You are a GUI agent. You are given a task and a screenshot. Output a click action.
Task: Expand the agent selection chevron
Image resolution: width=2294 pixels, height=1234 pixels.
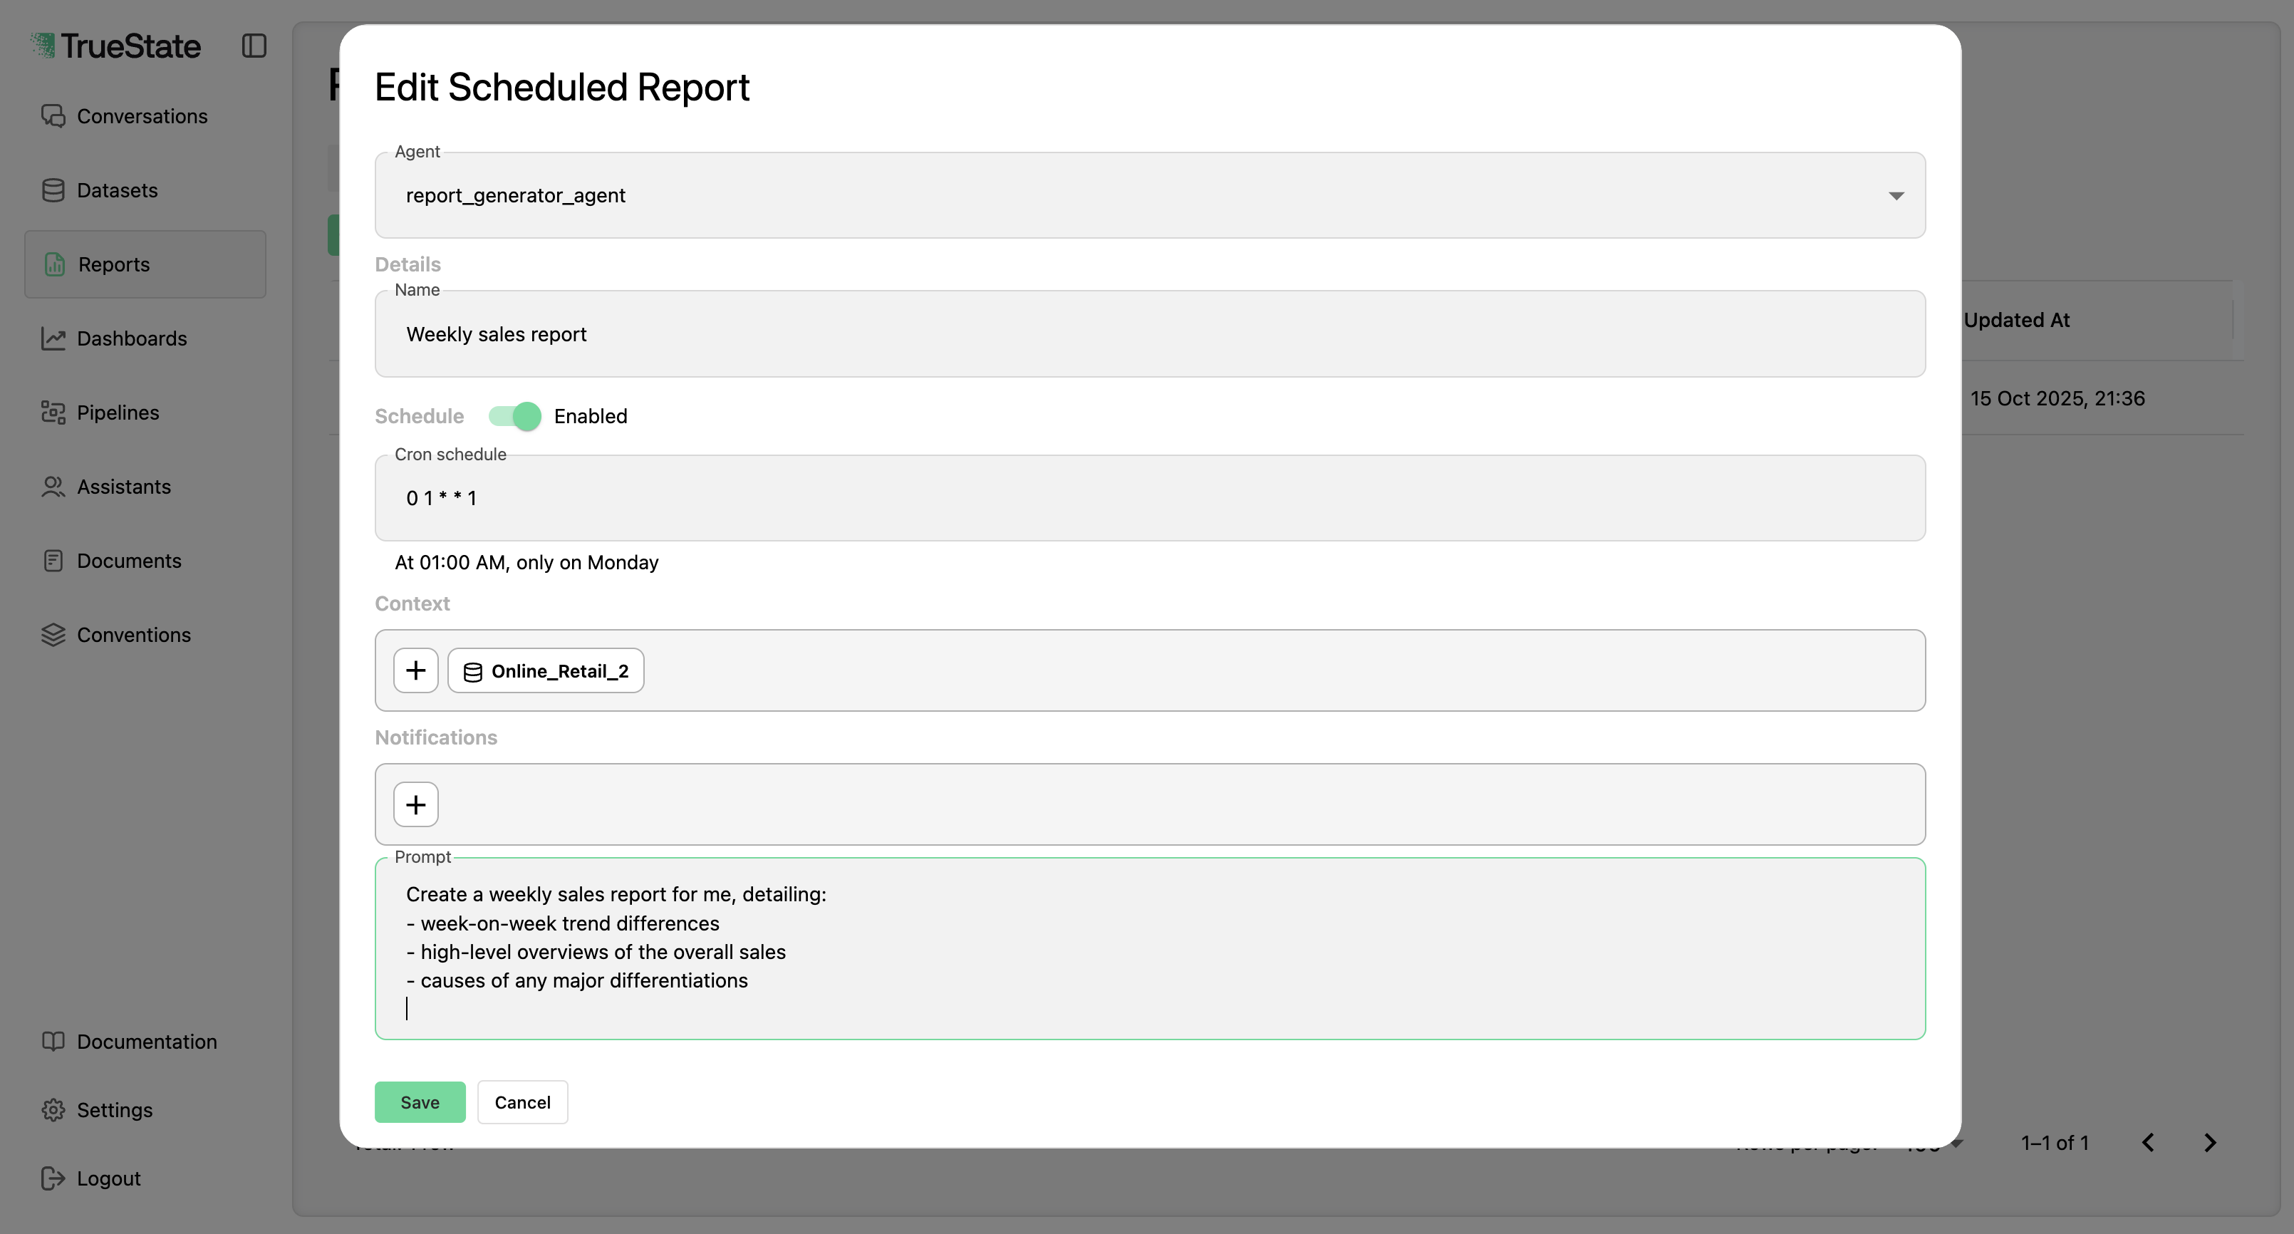[1896, 195]
